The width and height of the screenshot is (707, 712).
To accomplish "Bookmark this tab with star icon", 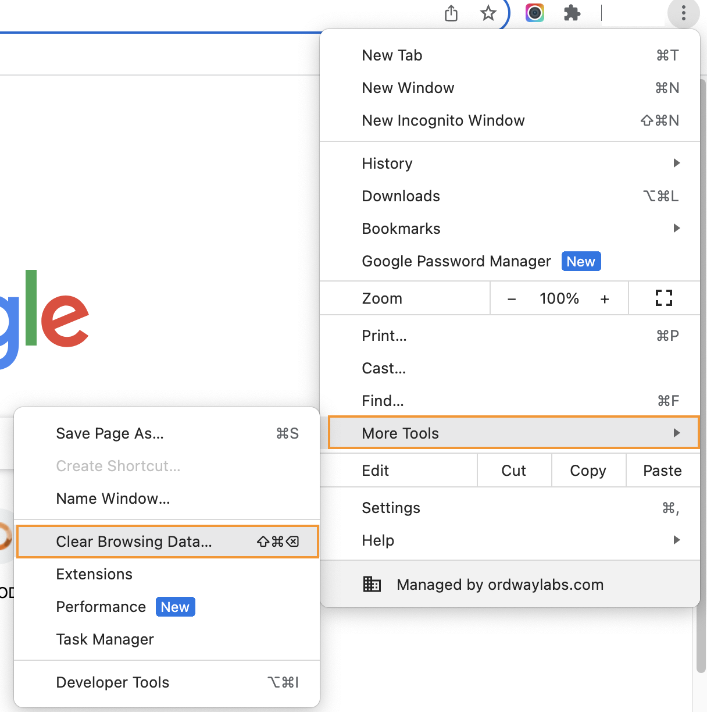I will tap(488, 13).
